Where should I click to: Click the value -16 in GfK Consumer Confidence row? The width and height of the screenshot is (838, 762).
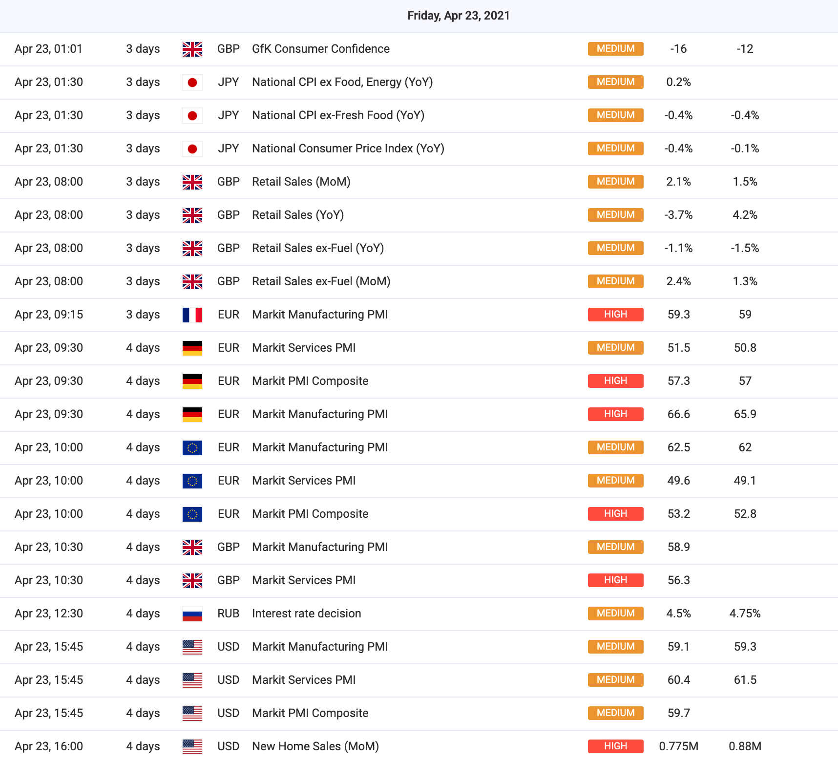click(678, 49)
